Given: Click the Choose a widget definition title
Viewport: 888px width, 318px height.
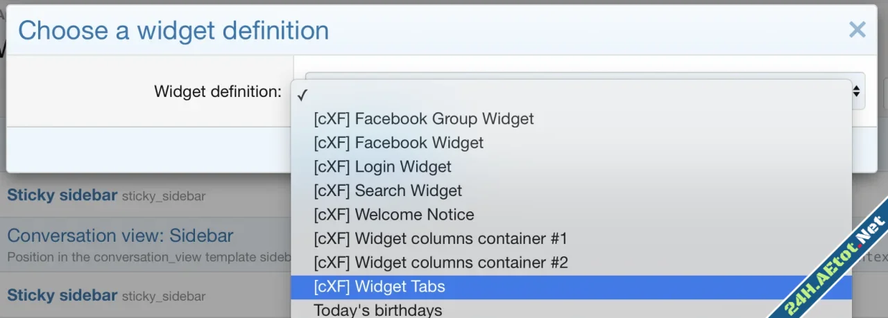Looking at the screenshot, I should (173, 30).
